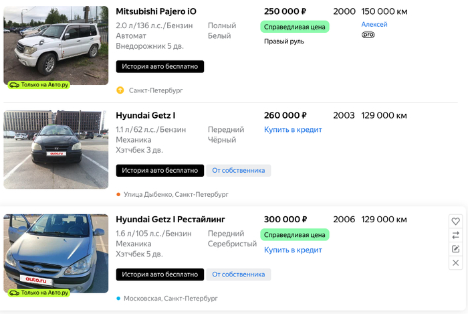The image size is (468, 314).
Task: Click Купить в кредит for the 260 000 ₽ Getz
Action: coord(293,130)
